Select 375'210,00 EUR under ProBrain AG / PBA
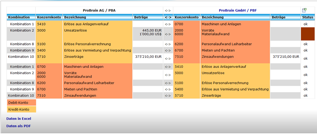 click(x=148, y=57)
